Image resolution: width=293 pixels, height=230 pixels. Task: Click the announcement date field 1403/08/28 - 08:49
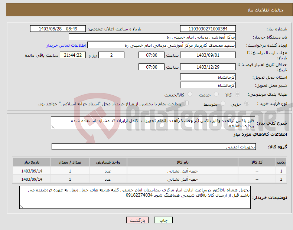coord(58,29)
